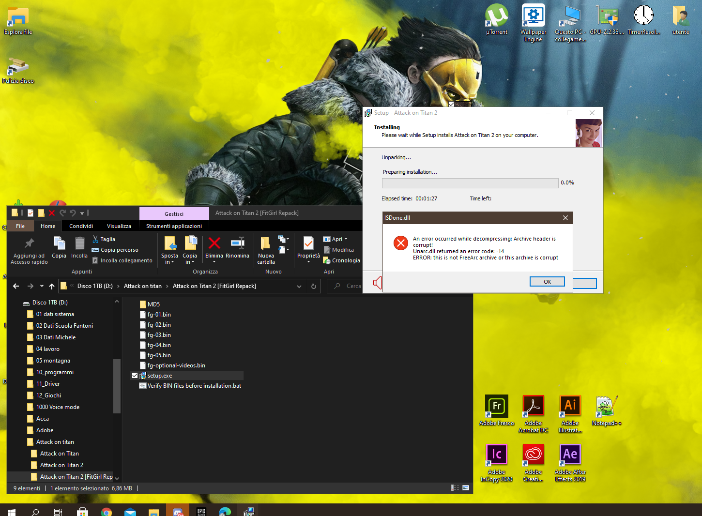
Task: Open the Accesso facilitato dropdown icon
Action: (284, 250)
